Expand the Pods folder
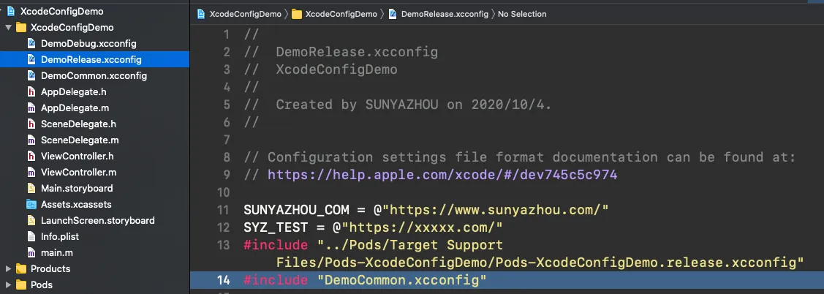 click(9, 285)
